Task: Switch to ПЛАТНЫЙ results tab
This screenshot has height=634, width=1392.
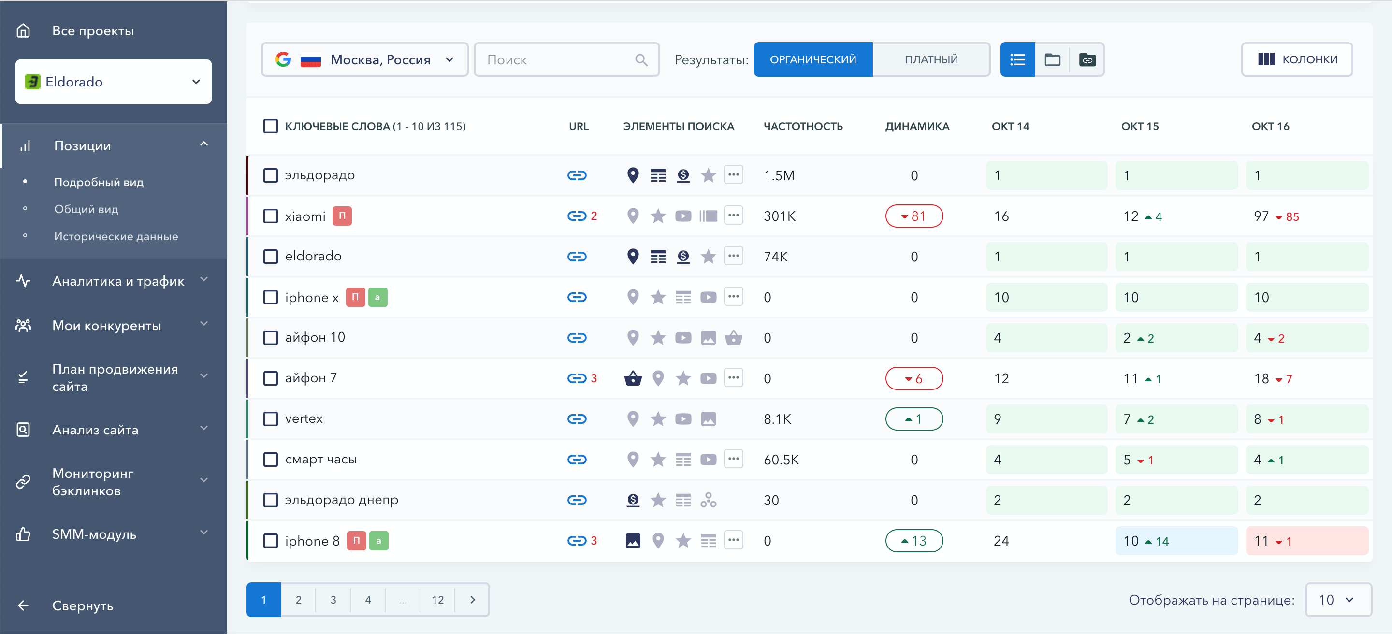Action: pyautogui.click(x=931, y=59)
